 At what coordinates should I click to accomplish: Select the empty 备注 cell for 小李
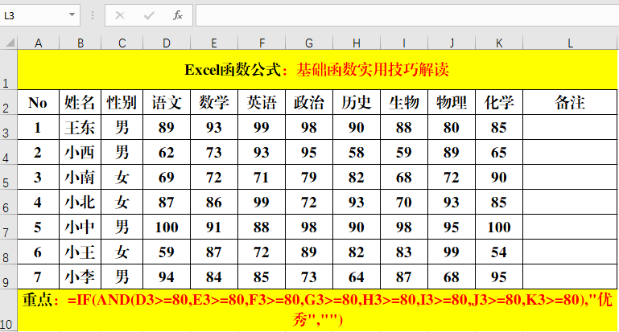point(570,277)
